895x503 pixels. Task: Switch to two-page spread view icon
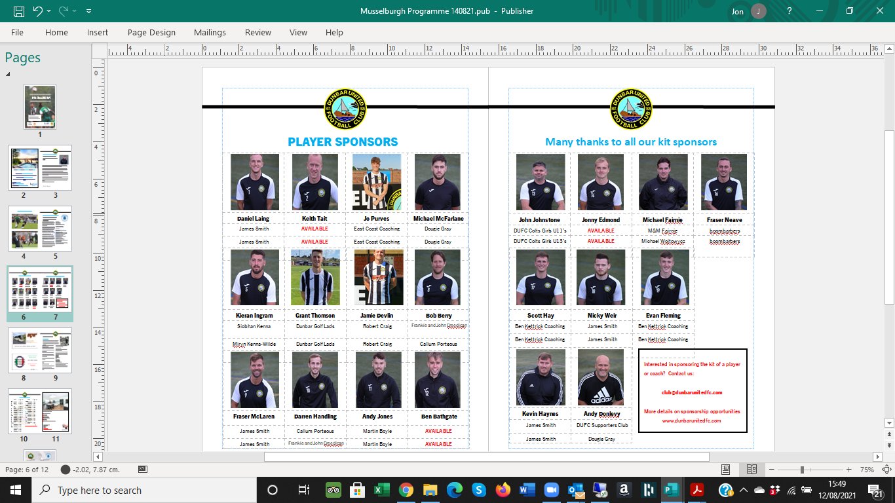pyautogui.click(x=752, y=470)
